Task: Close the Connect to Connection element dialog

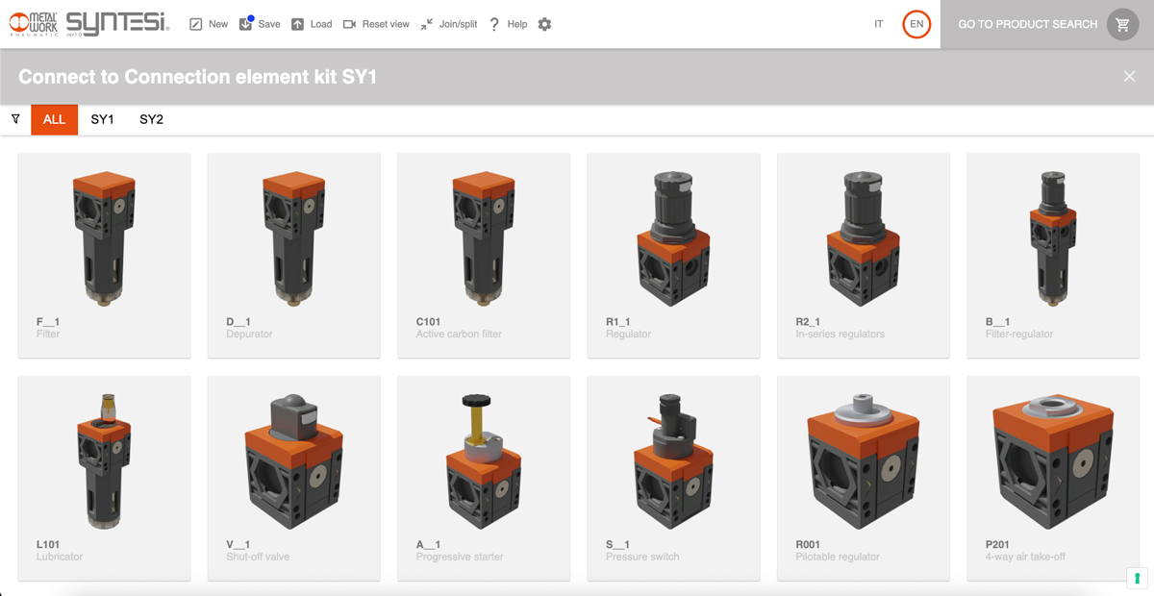Action: tap(1129, 76)
